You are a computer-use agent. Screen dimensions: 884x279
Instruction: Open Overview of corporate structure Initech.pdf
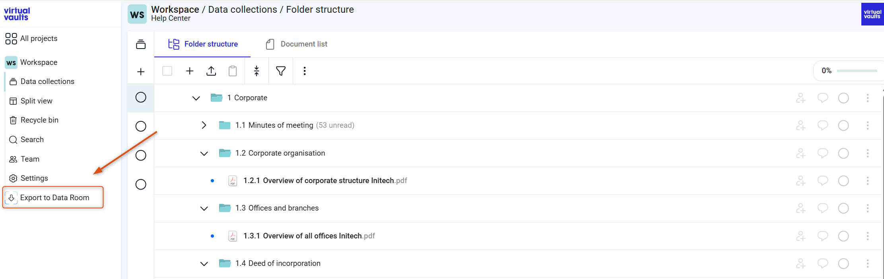pos(325,181)
